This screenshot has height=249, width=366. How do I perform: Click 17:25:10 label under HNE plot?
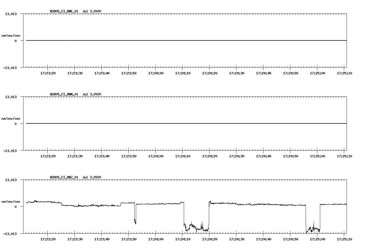pyautogui.click(x=344, y=73)
